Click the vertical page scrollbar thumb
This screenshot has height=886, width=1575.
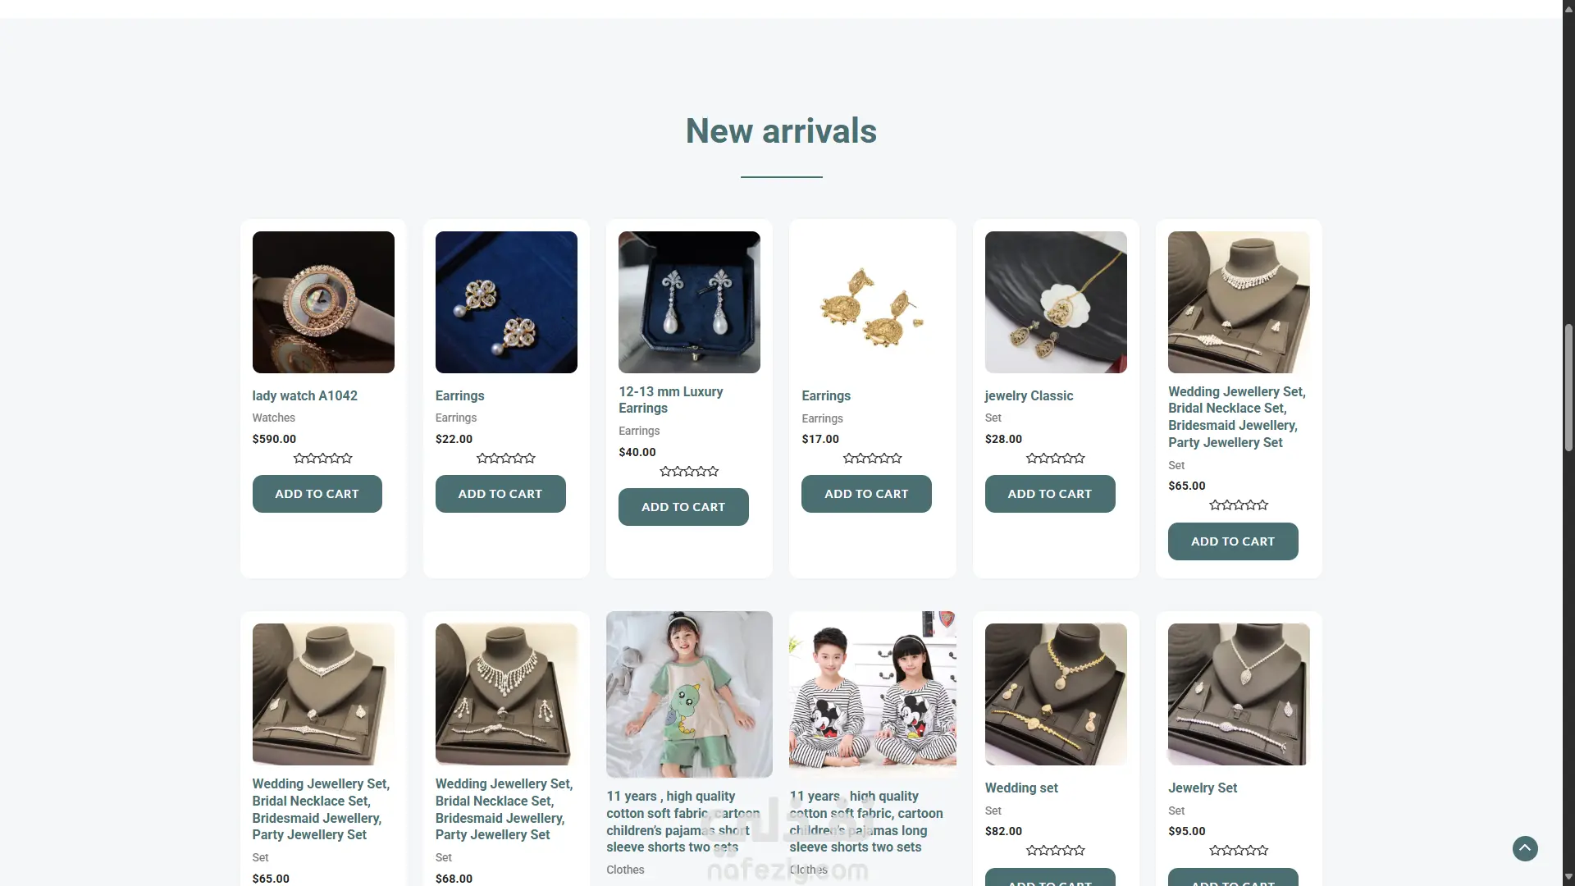1568,387
